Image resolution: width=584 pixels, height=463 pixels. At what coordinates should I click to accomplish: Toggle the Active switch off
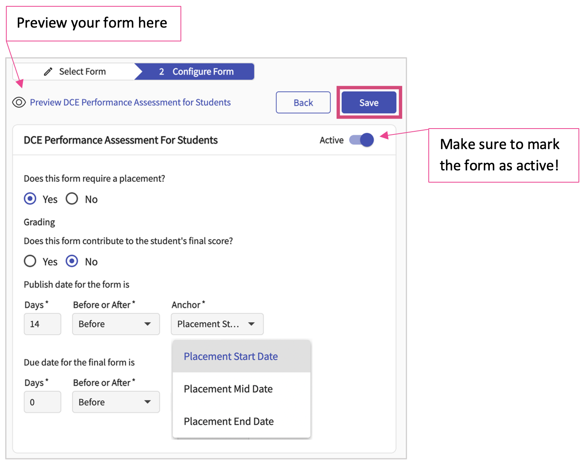(x=362, y=140)
